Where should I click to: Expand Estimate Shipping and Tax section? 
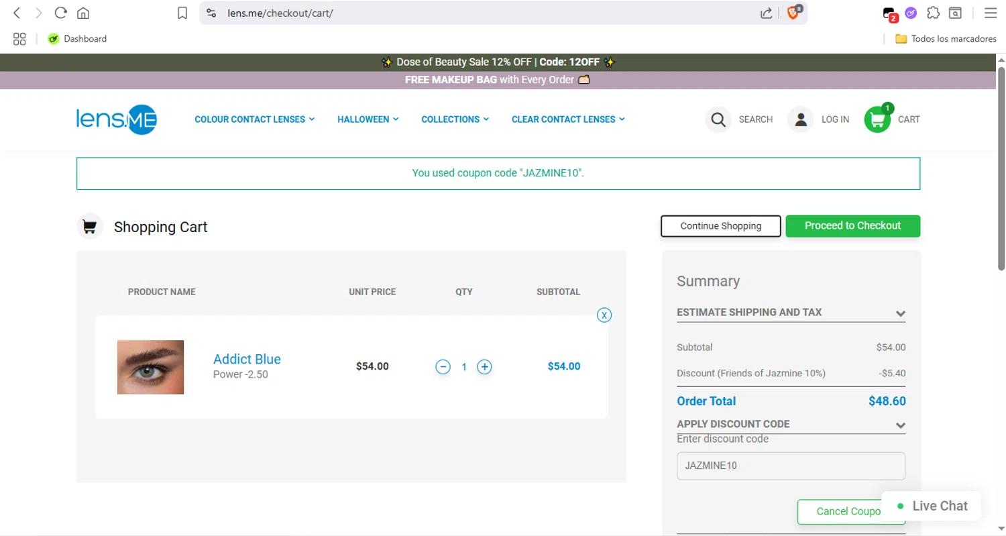[791, 313]
